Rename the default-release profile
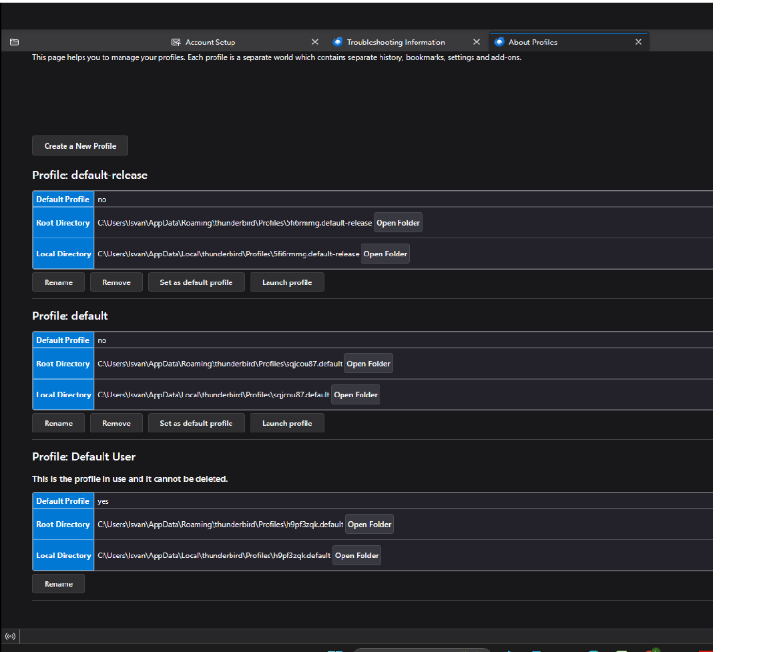This screenshot has height=652, width=769. click(58, 282)
